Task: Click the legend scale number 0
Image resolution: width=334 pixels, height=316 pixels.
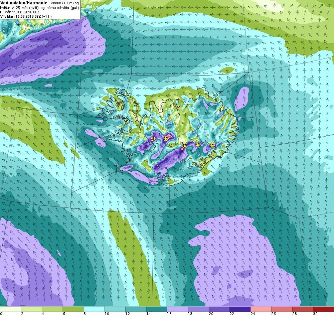Action: [1, 314]
